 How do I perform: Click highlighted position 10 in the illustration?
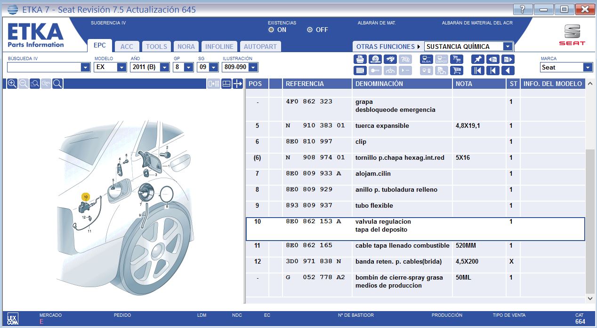(x=85, y=197)
